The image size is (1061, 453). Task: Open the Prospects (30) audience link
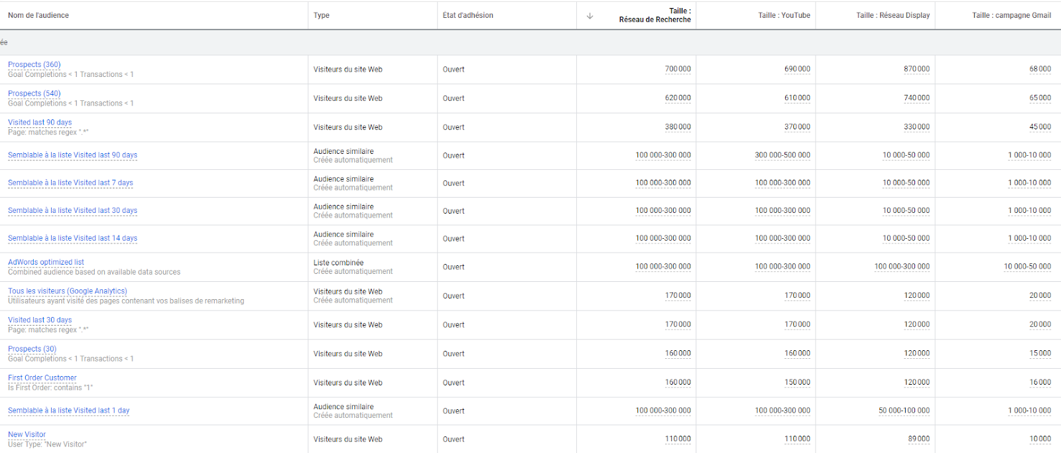point(32,349)
